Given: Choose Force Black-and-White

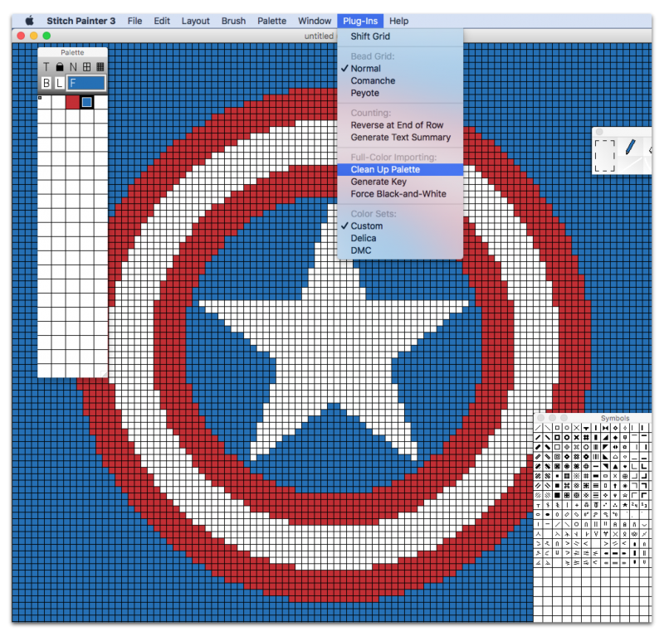Looking at the screenshot, I should [x=400, y=194].
